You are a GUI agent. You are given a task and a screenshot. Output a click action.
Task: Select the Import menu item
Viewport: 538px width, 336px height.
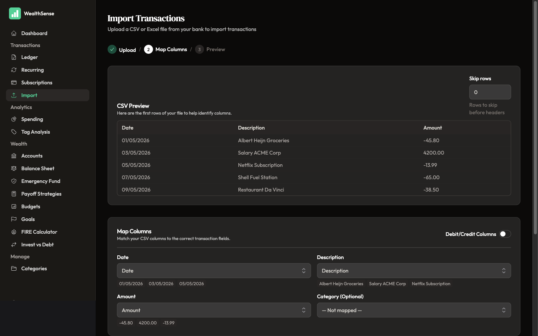47,95
